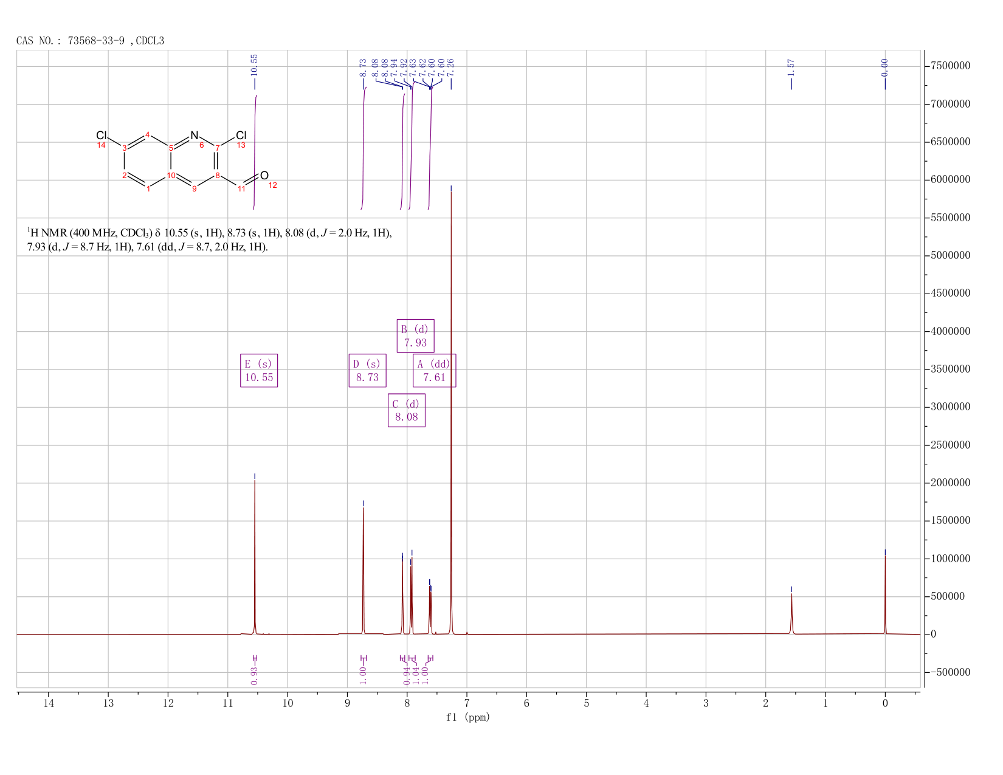1003x775 pixels.
Task: Select multiplet box E (s) 10.55
Action: coord(259,371)
